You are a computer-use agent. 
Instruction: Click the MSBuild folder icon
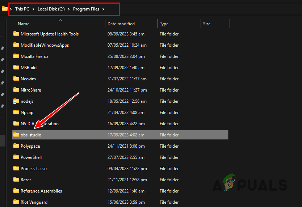click(x=16, y=67)
